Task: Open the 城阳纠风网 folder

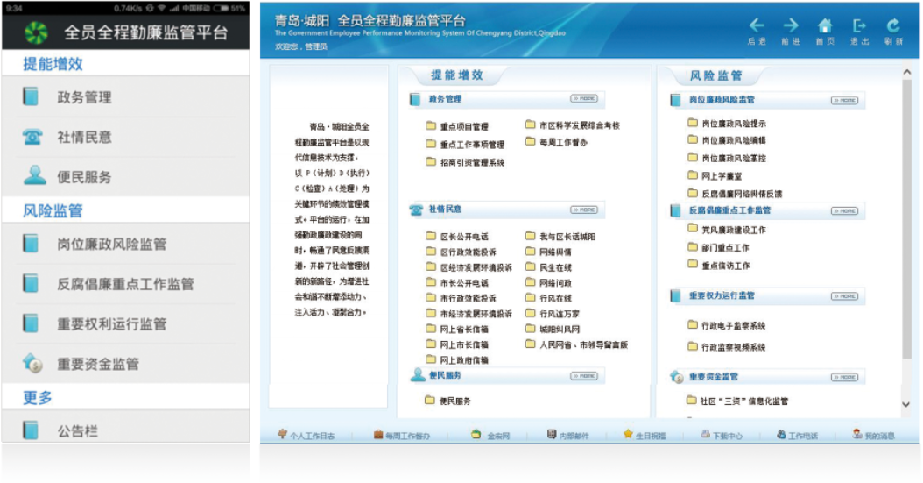Action: click(x=553, y=329)
